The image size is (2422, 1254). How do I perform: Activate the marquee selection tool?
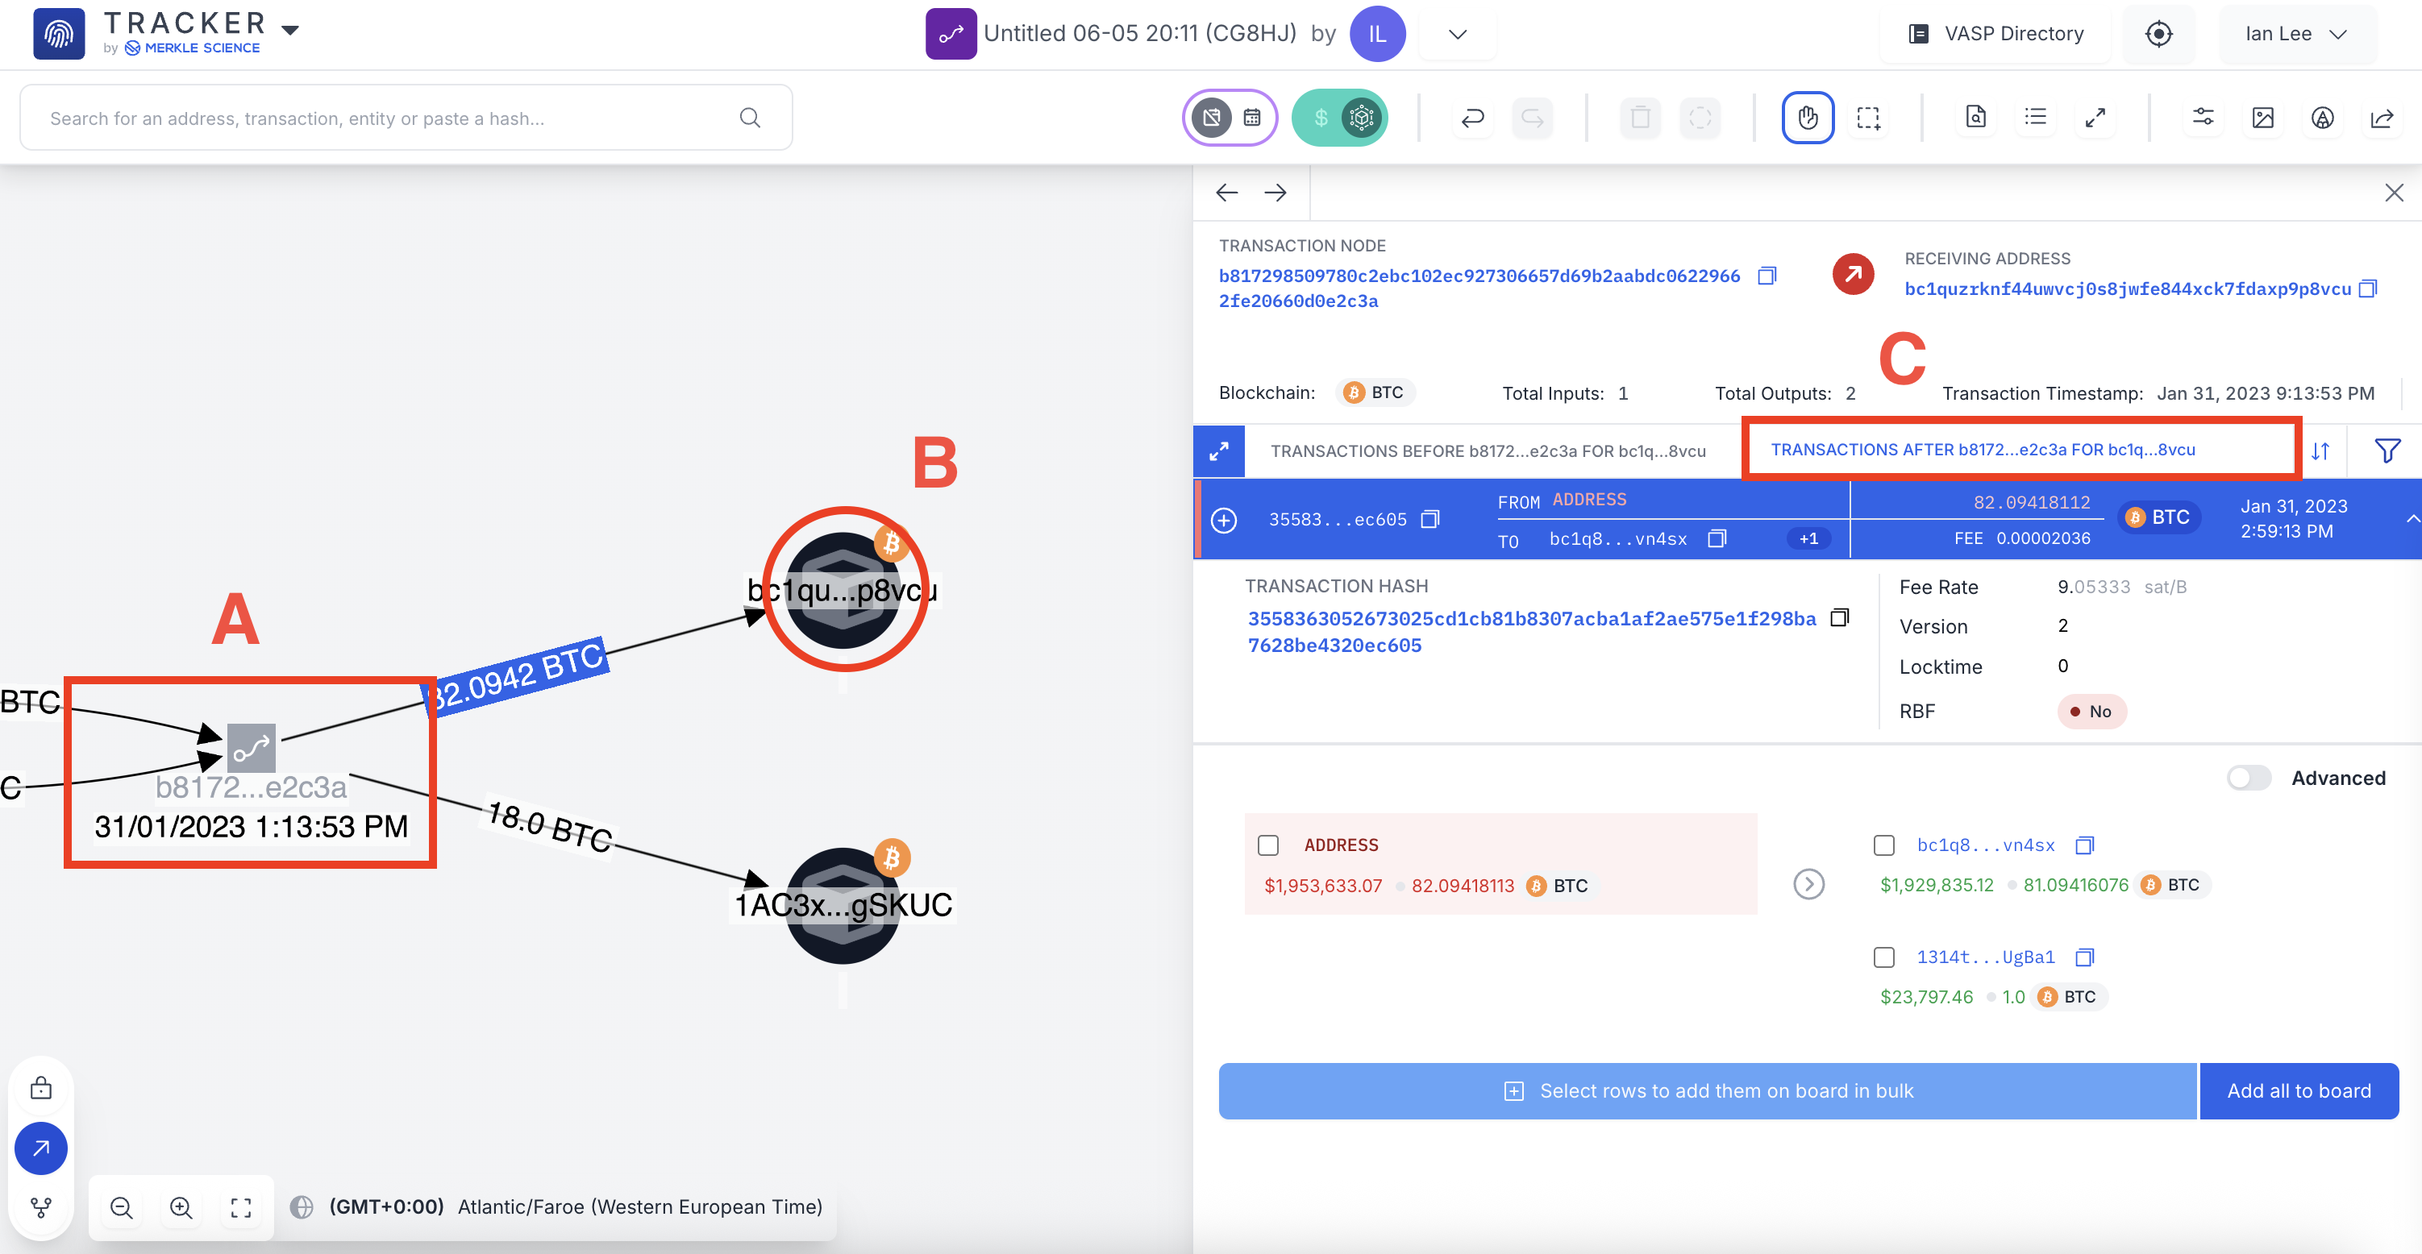pyautogui.click(x=1867, y=118)
